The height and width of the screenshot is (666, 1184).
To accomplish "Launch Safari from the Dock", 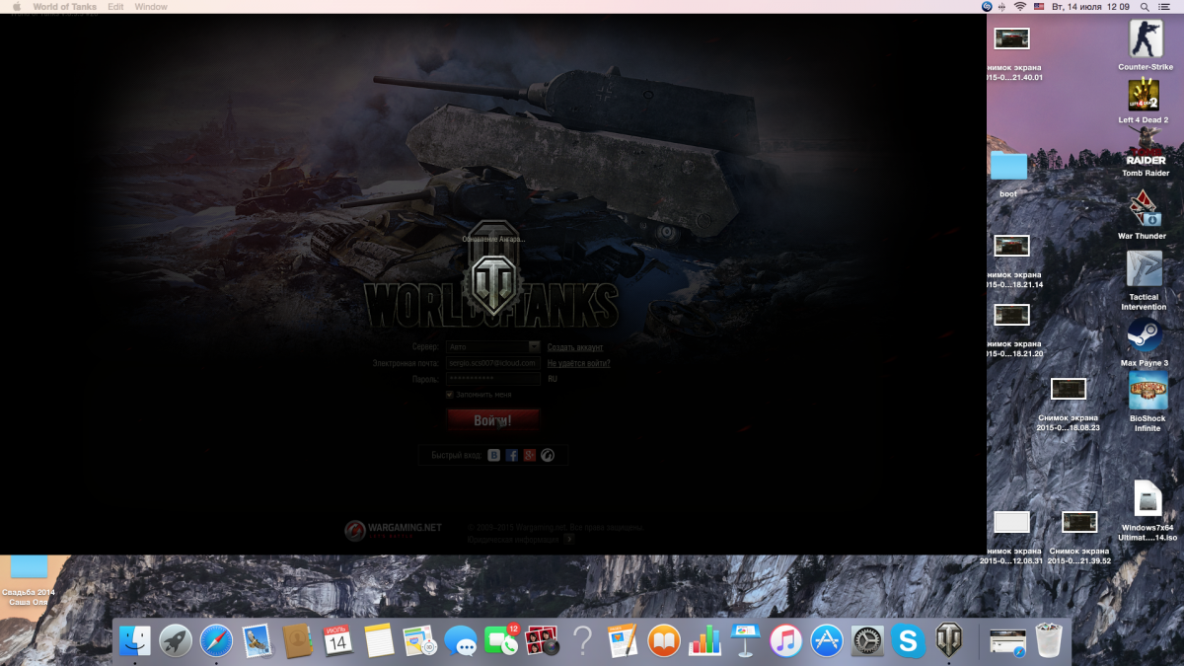I will click(216, 640).
